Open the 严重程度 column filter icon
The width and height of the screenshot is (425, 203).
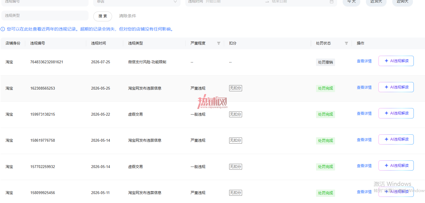pos(219,43)
